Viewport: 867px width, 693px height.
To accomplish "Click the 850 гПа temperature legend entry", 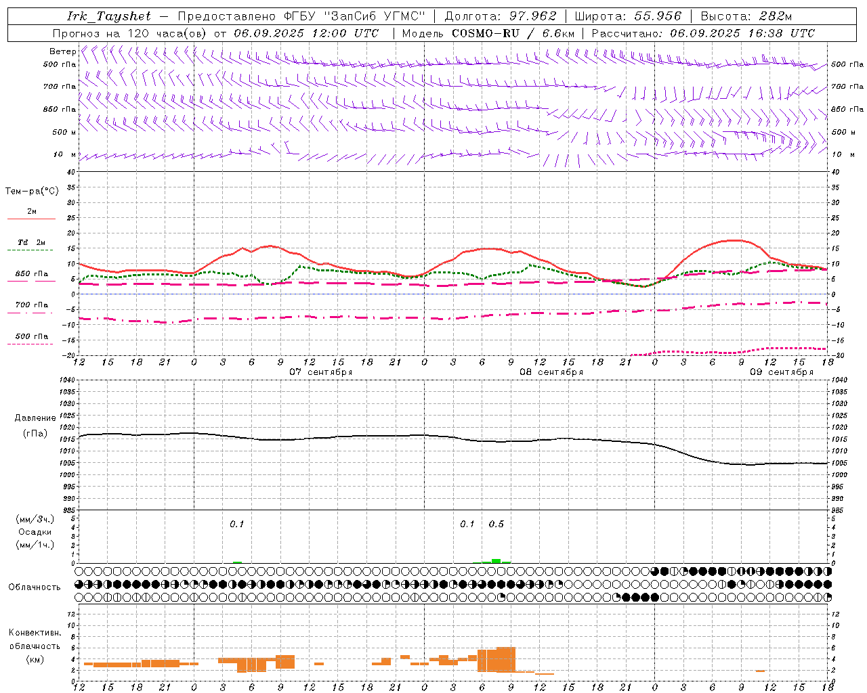I will pos(32,274).
